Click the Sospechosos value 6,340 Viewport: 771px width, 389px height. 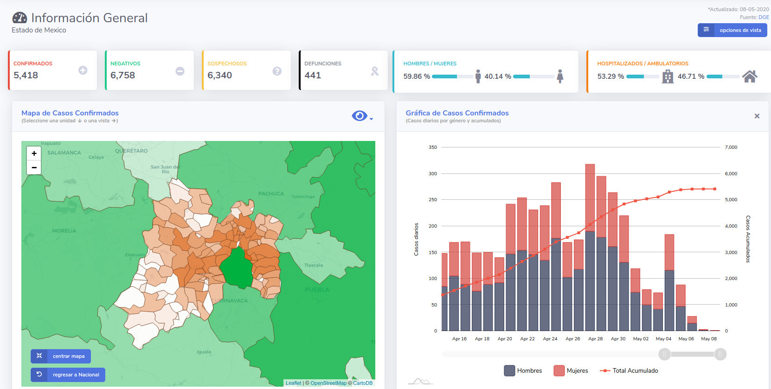(x=220, y=75)
